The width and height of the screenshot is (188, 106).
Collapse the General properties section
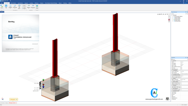tap(172, 61)
